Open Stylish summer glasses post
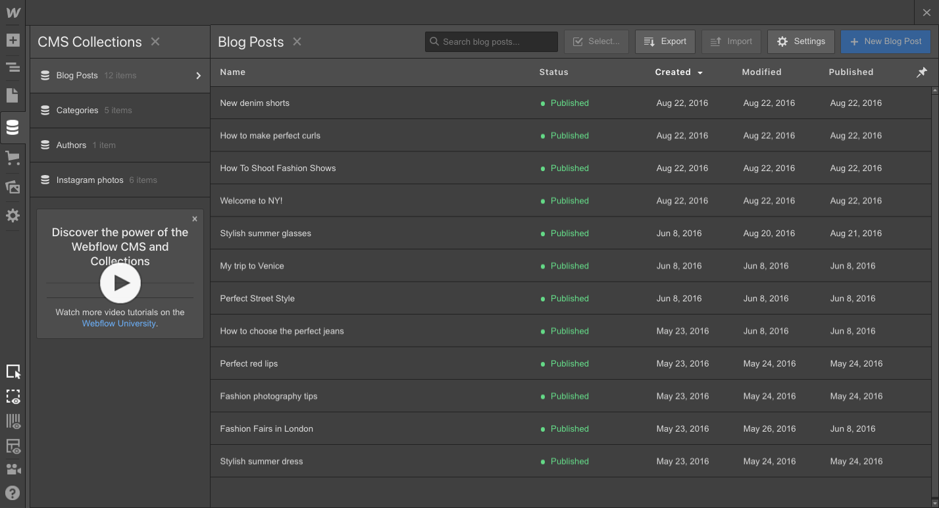The width and height of the screenshot is (939, 508). [x=571, y=234]
